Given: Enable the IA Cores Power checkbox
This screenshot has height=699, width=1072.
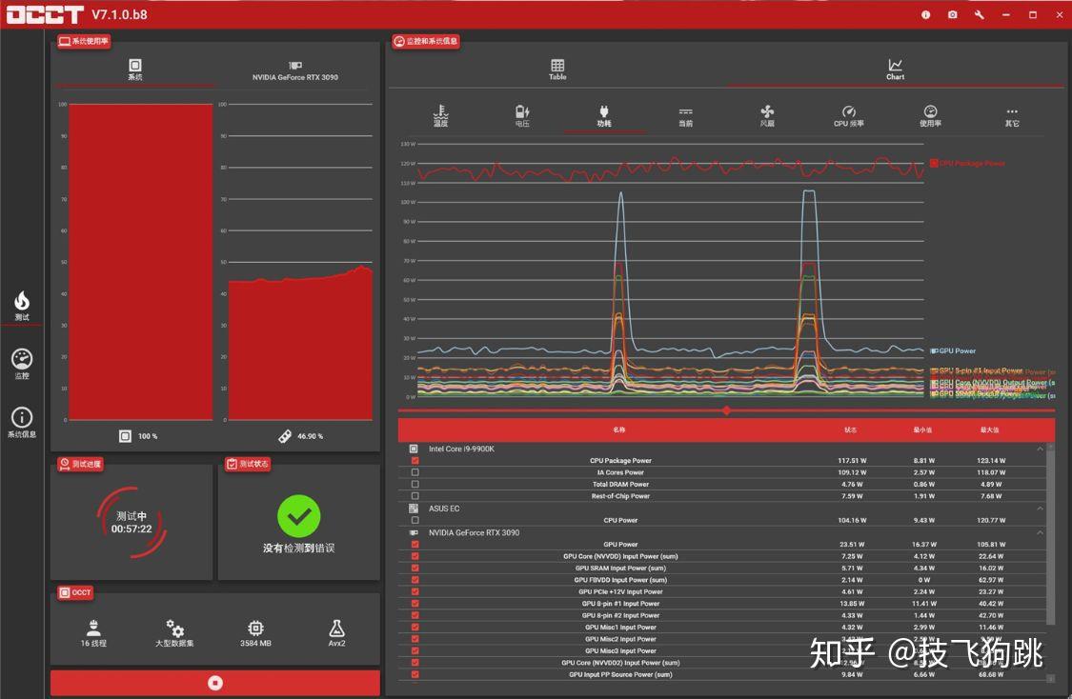Looking at the screenshot, I should tap(415, 472).
